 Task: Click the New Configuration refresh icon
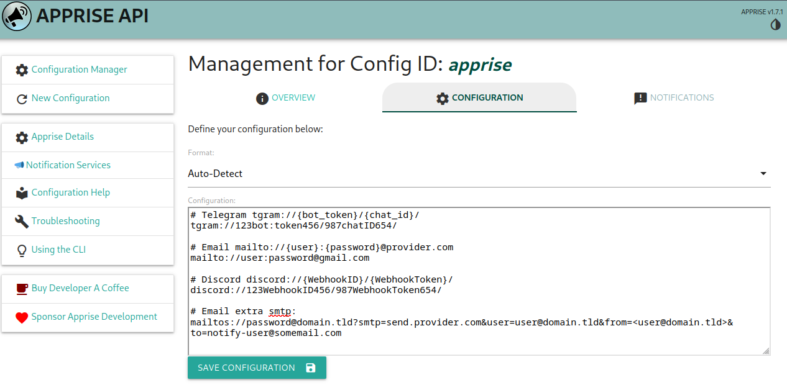[x=22, y=99]
